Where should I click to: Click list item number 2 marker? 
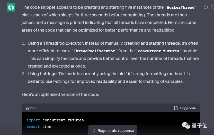(23, 74)
